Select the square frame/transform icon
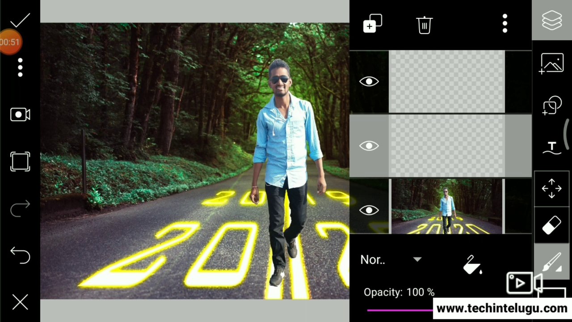Viewport: 572px width, 322px height. point(20,161)
